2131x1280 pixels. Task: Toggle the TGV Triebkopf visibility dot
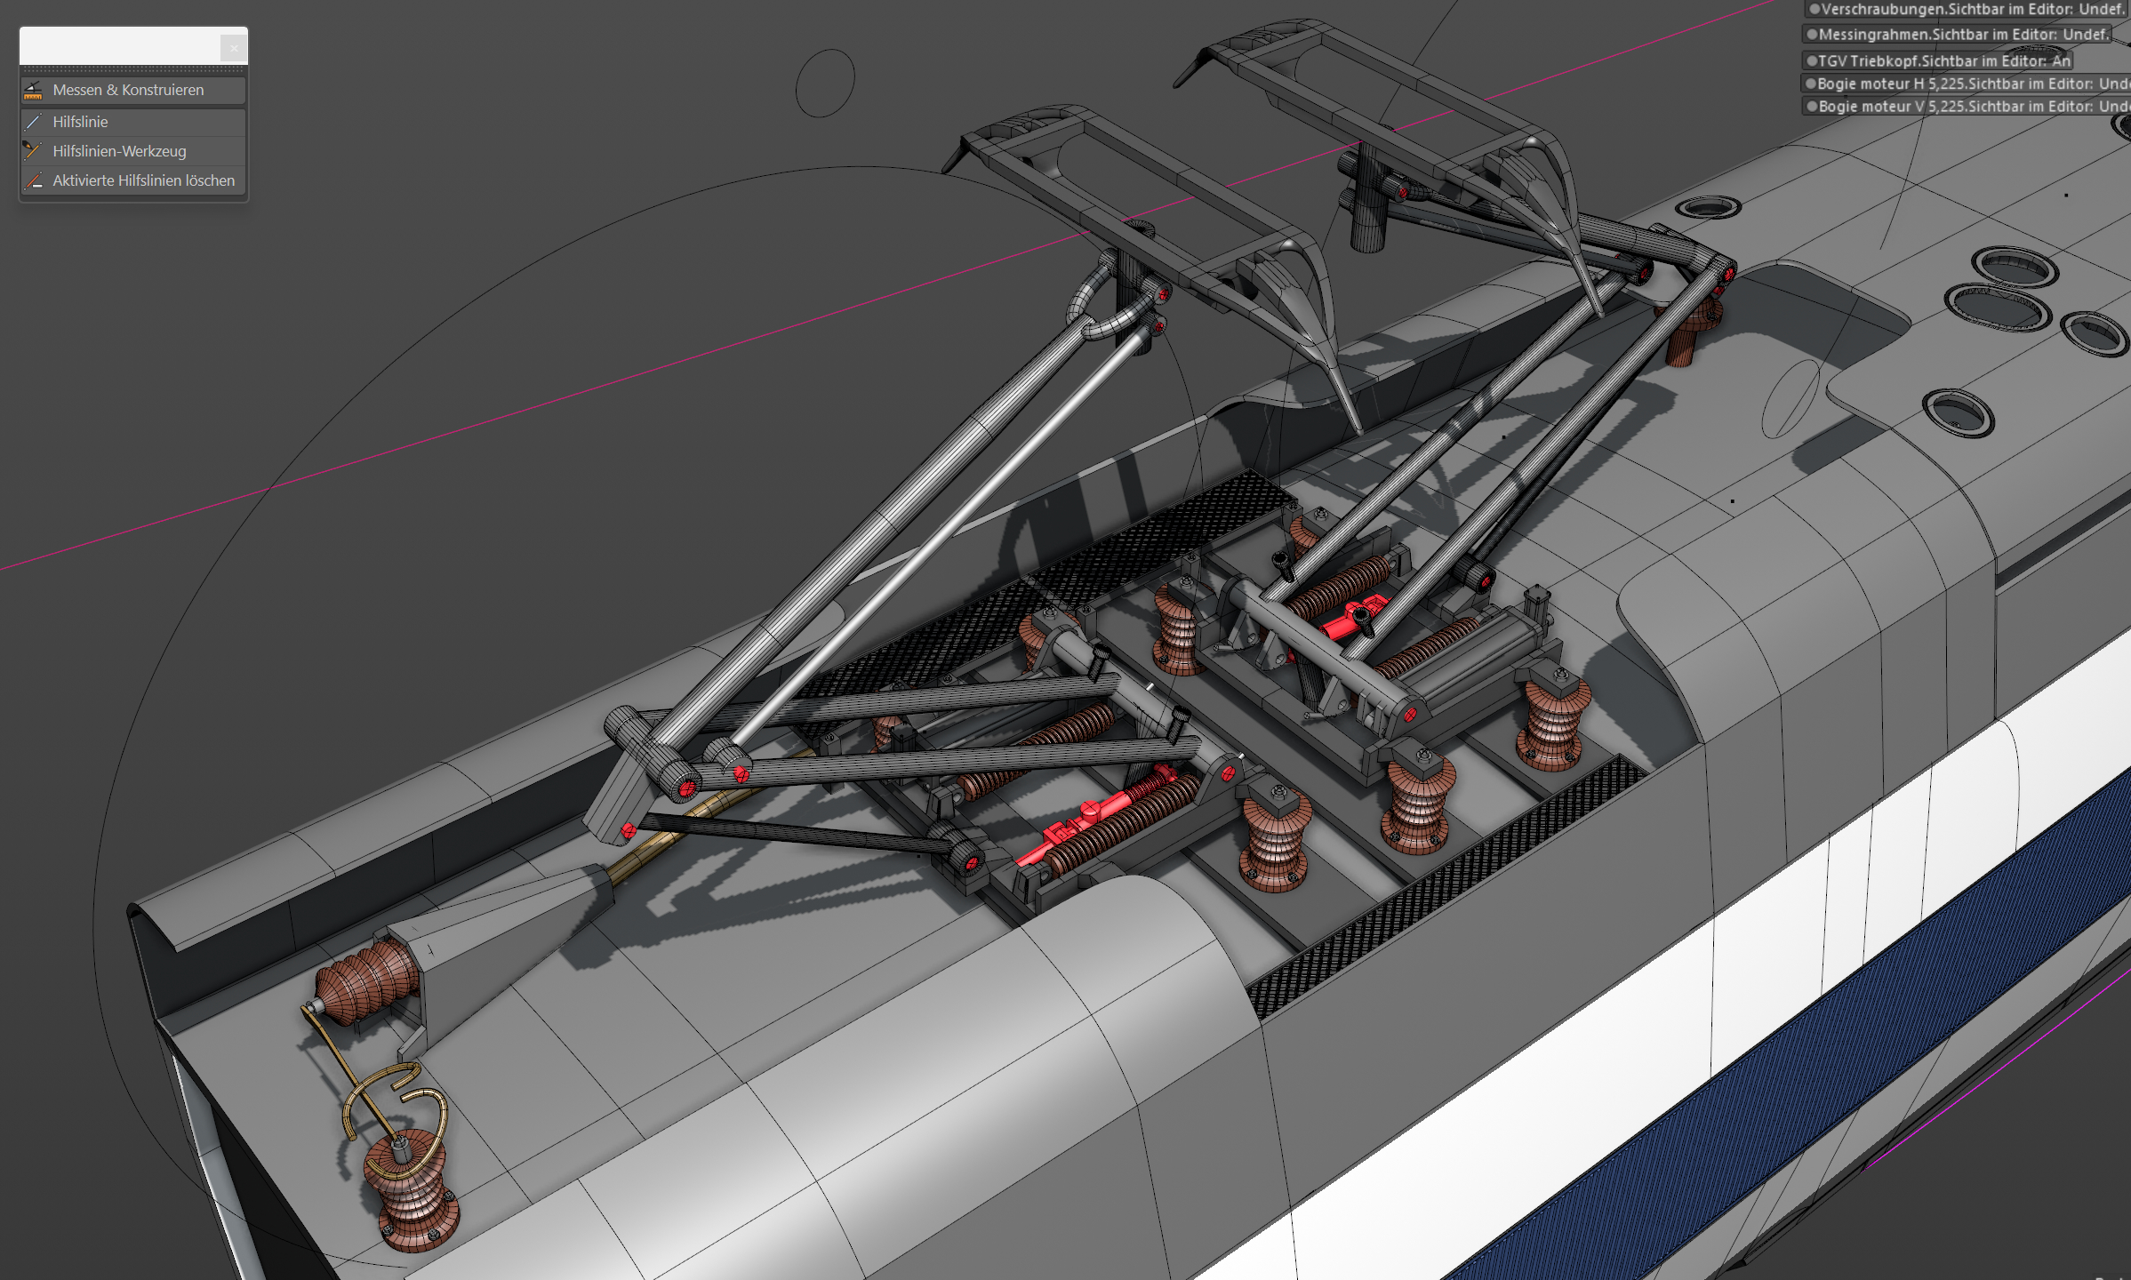pos(1811,61)
